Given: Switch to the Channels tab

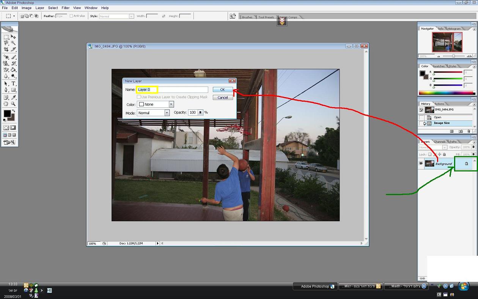Looking at the screenshot, I should (x=439, y=142).
